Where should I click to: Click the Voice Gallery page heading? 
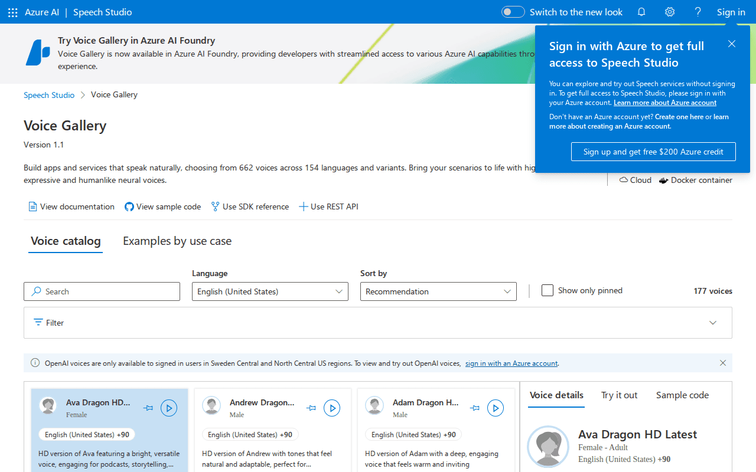tap(65, 126)
